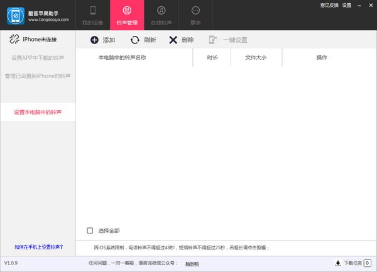The image size is (377, 272).
Task: Click the WeChat public account link
Action: 192,264
